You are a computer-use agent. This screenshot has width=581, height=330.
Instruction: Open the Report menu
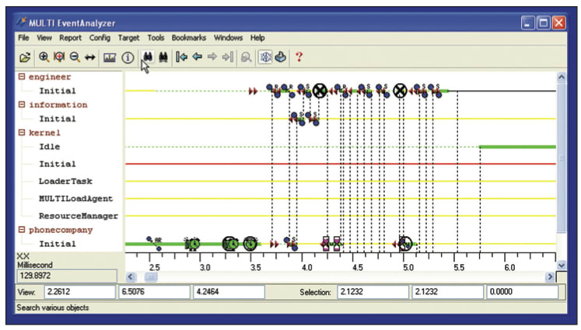[x=71, y=38]
